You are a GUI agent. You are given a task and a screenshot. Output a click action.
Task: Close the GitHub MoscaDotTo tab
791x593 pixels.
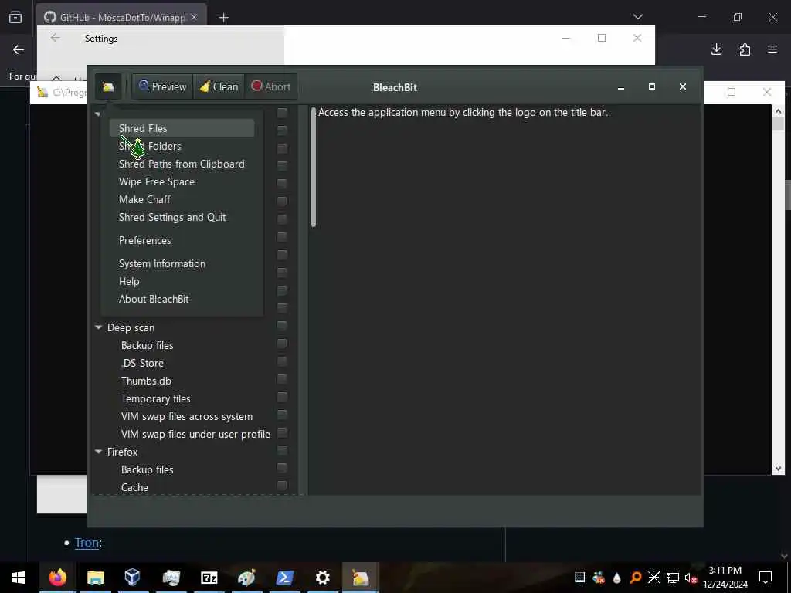[x=194, y=17]
